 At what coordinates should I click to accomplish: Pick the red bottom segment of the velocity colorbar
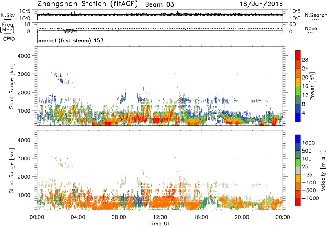(298, 202)
